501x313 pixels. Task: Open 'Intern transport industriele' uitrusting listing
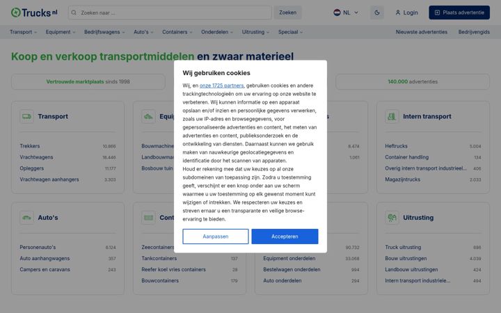coord(417,281)
